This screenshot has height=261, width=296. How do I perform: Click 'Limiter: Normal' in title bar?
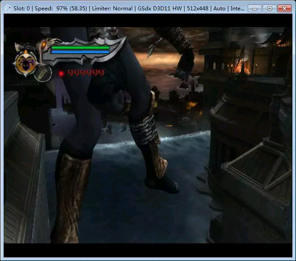112,9
